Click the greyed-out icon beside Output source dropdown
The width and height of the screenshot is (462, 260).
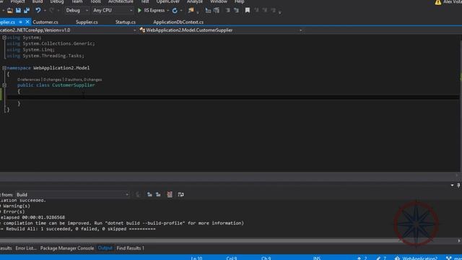click(x=138, y=194)
